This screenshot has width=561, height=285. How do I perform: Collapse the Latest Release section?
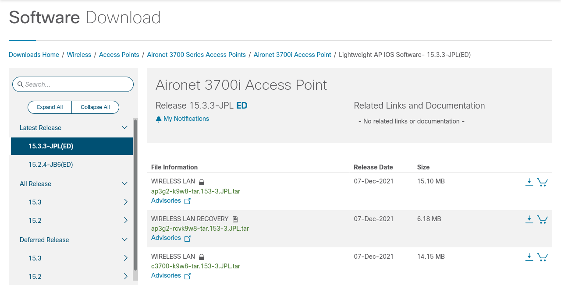click(124, 128)
